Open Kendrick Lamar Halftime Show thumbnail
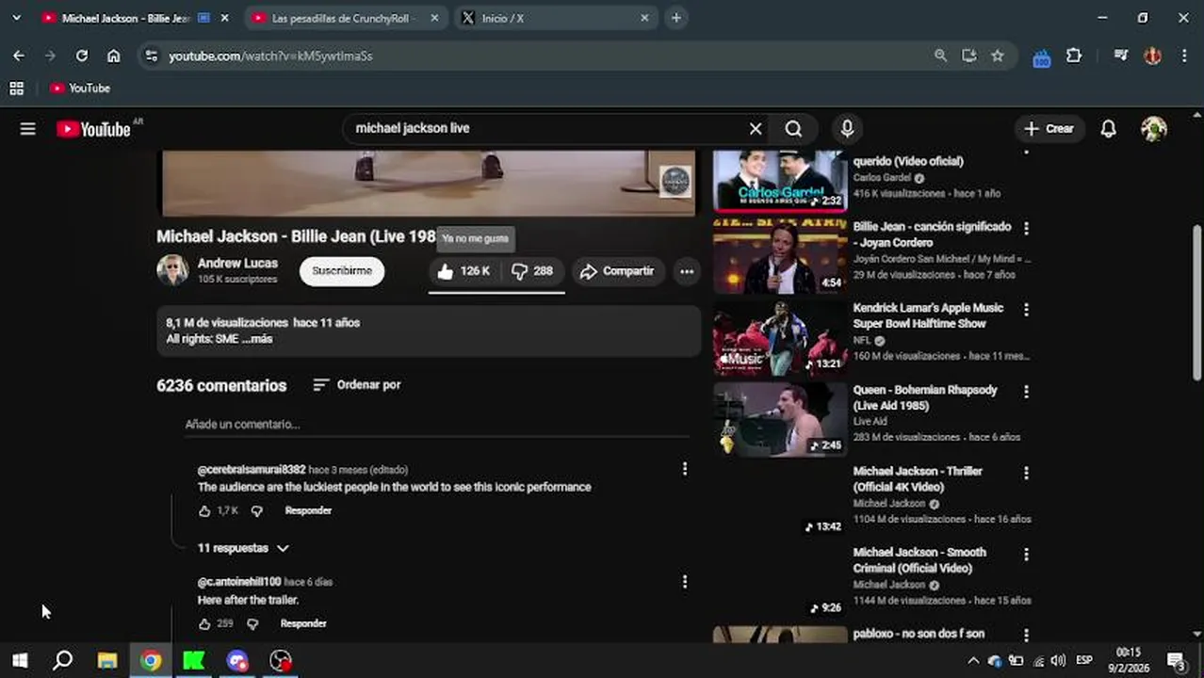This screenshot has width=1204, height=678. 780,337
